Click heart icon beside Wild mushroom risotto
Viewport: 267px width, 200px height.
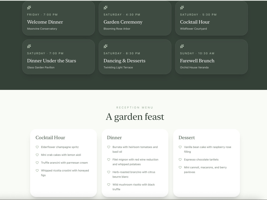point(109,185)
